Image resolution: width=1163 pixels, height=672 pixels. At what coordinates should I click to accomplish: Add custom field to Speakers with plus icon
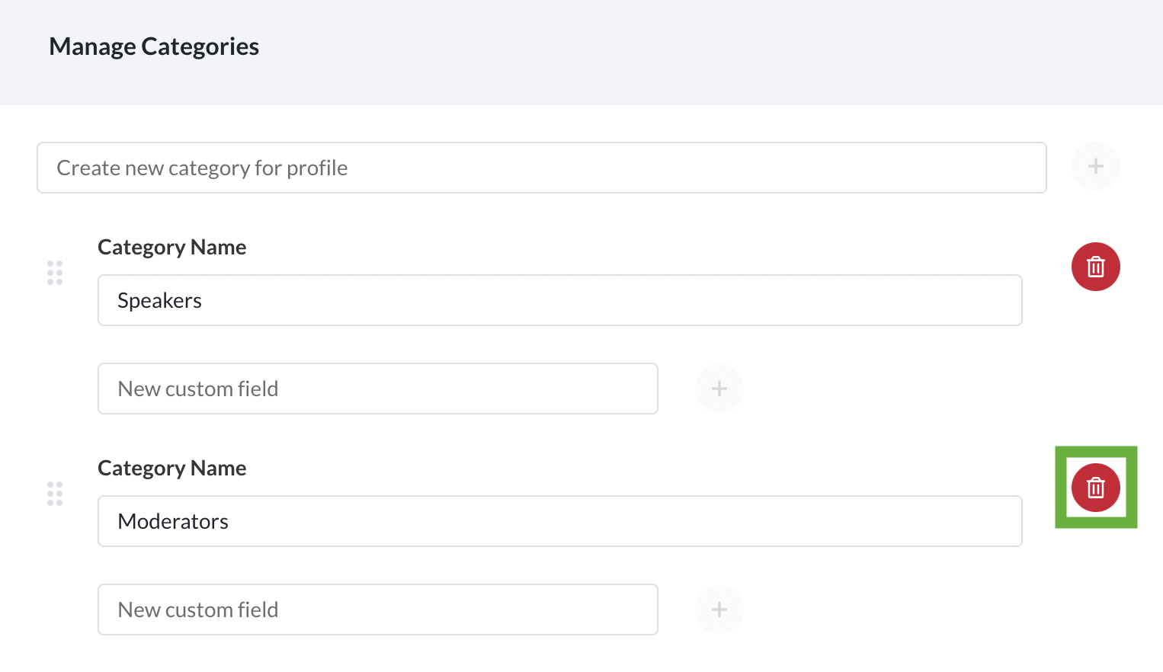coord(719,389)
